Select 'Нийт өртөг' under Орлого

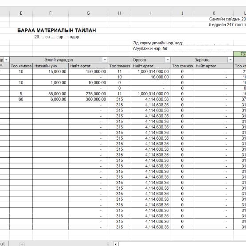click(x=151, y=66)
